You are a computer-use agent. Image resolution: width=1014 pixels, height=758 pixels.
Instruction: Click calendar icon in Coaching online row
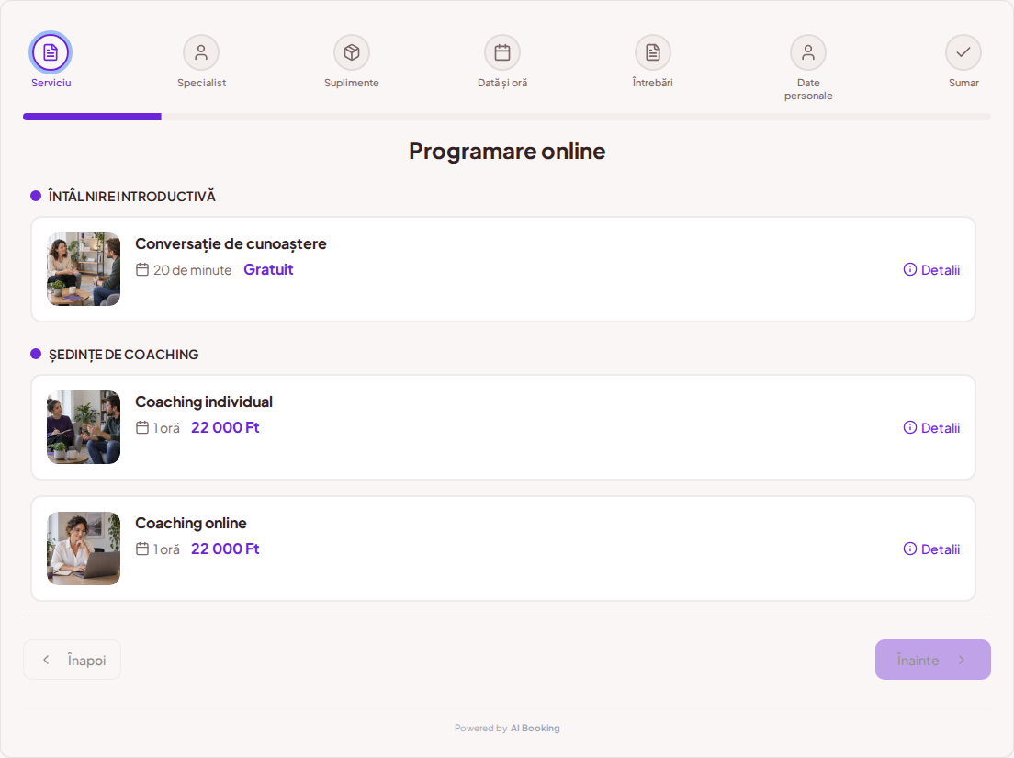pyautogui.click(x=142, y=549)
